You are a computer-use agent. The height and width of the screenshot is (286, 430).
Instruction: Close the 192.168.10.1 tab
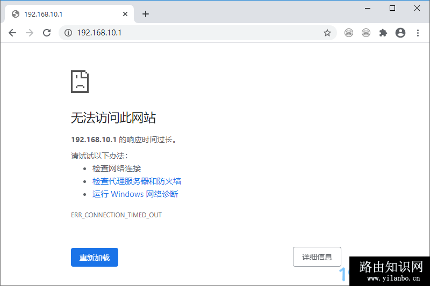point(125,14)
